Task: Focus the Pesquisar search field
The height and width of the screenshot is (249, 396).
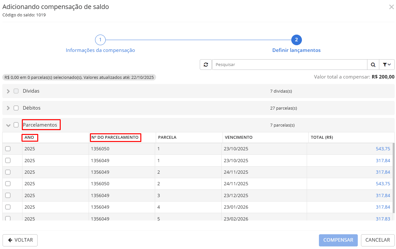Action: [x=289, y=64]
